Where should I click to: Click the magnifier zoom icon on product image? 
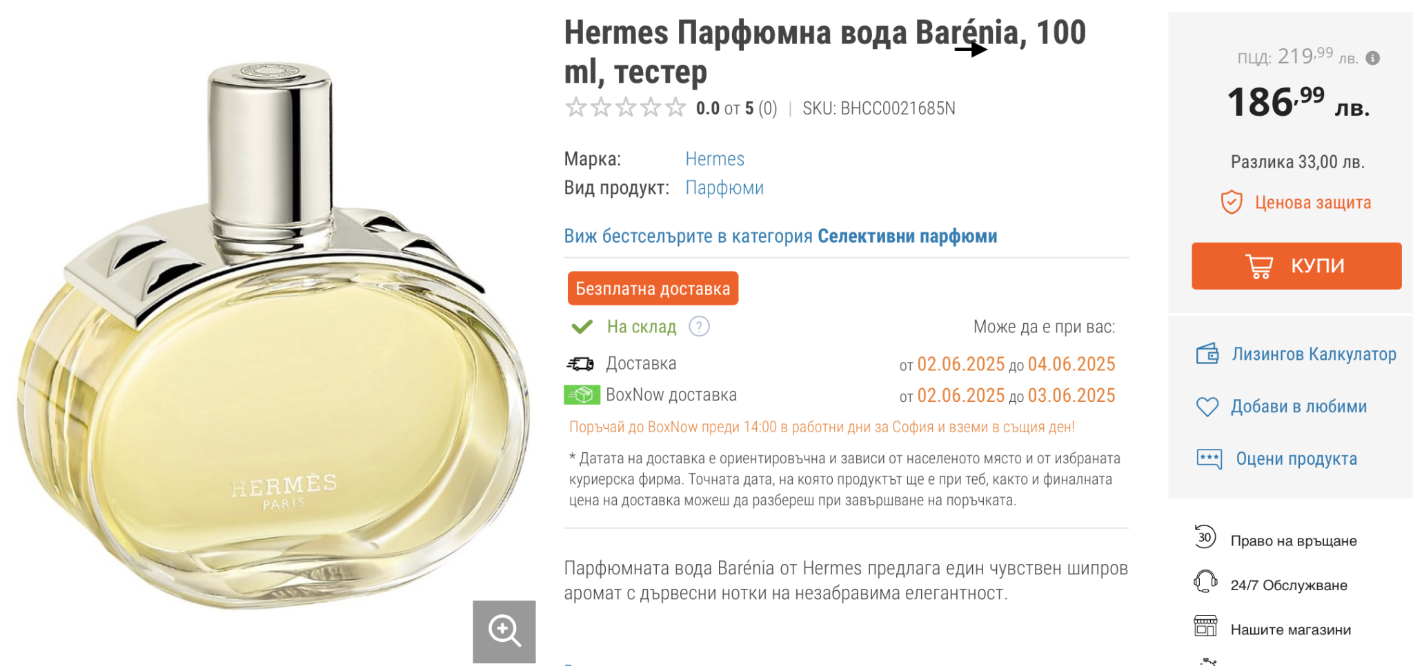tap(504, 631)
